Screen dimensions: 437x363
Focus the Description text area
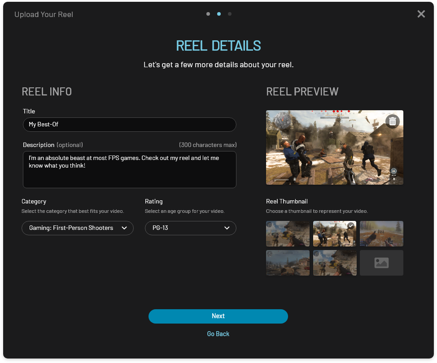(x=129, y=170)
